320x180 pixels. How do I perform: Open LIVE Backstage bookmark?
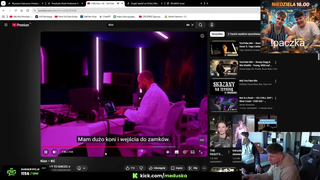(x=44, y=17)
